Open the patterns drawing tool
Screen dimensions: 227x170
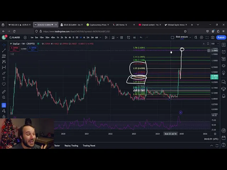4,62
